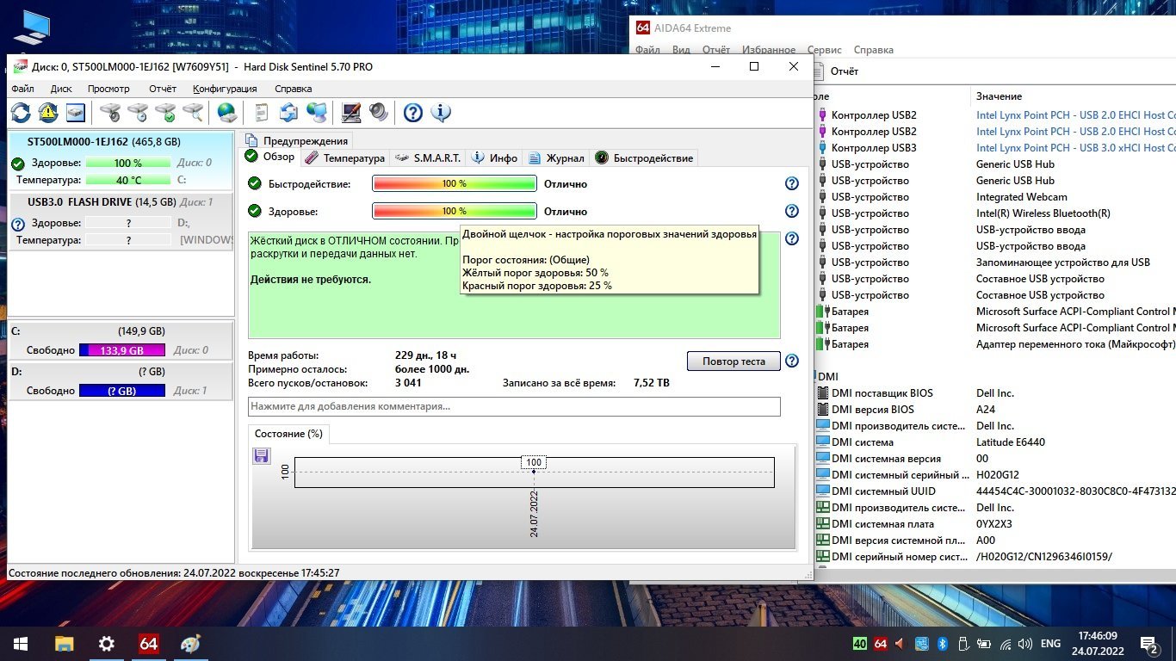Switch to the Журнал tab
1176x661 pixels.
(x=556, y=158)
